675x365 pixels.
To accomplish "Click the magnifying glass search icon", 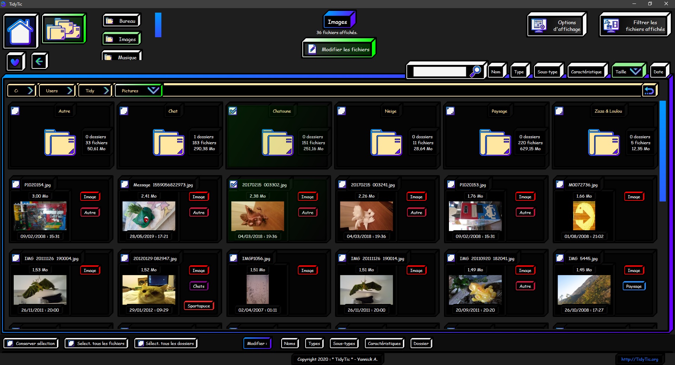I will [476, 71].
